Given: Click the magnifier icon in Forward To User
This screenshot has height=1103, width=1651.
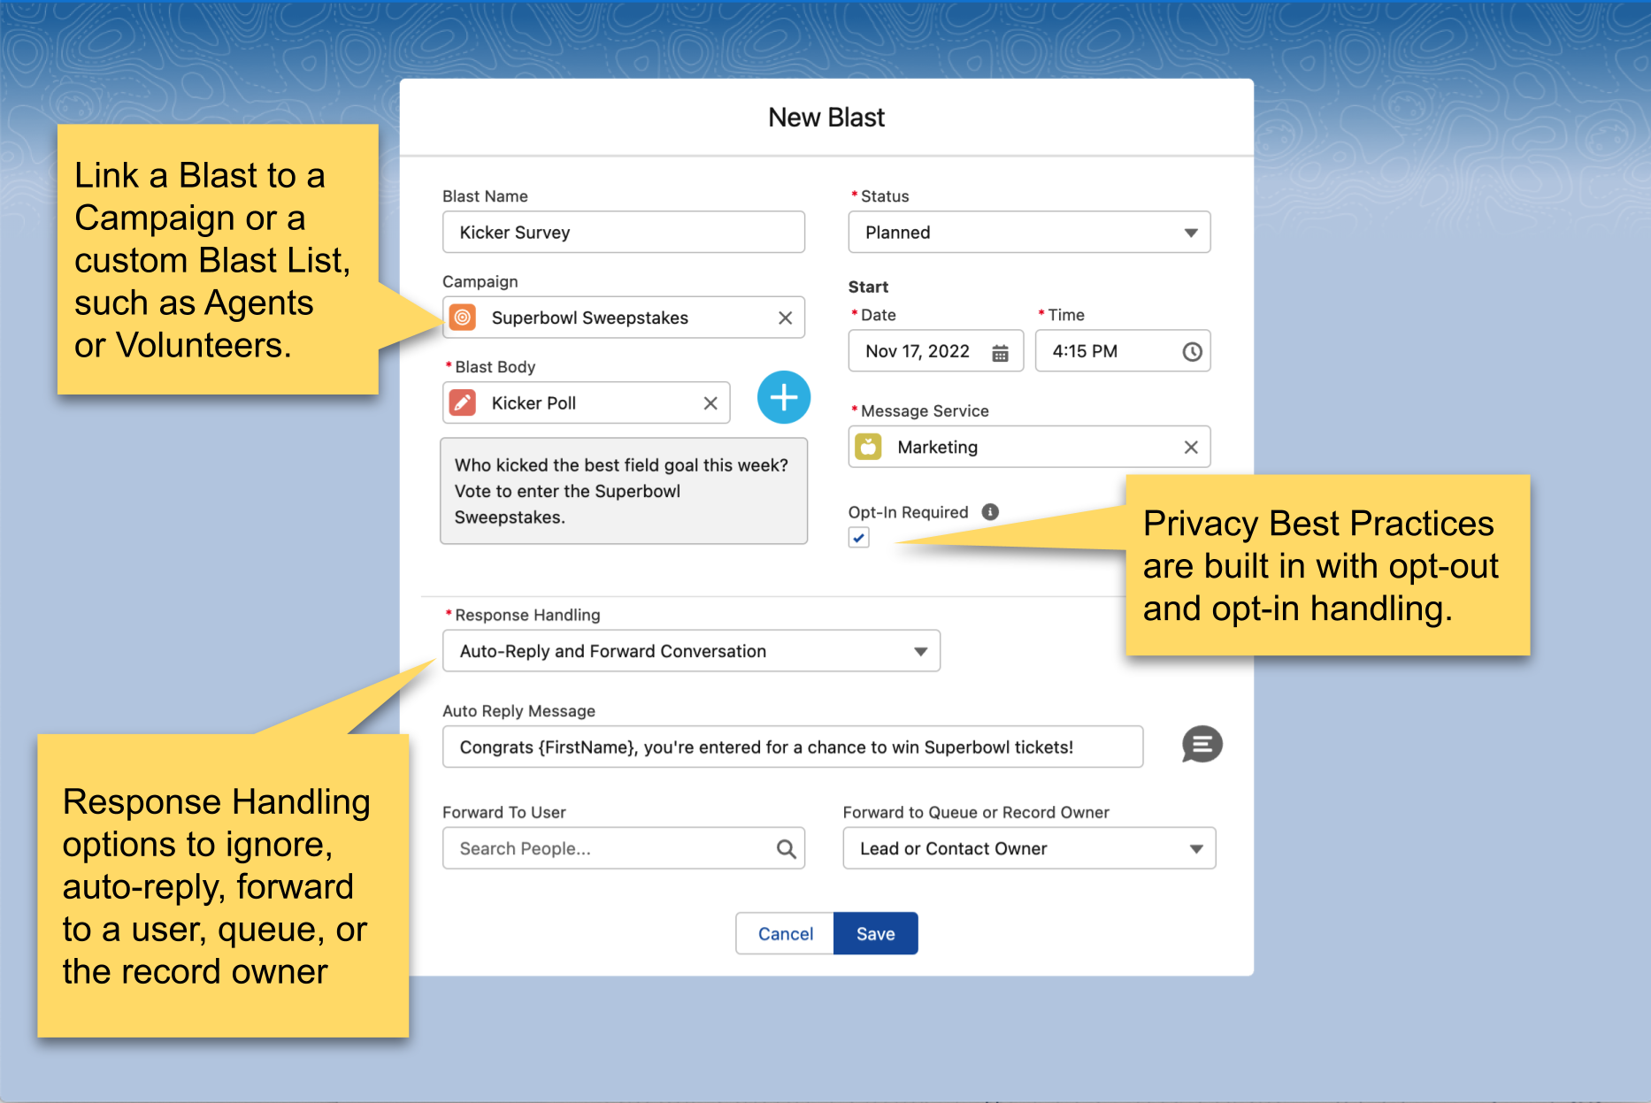Looking at the screenshot, I should 786,848.
